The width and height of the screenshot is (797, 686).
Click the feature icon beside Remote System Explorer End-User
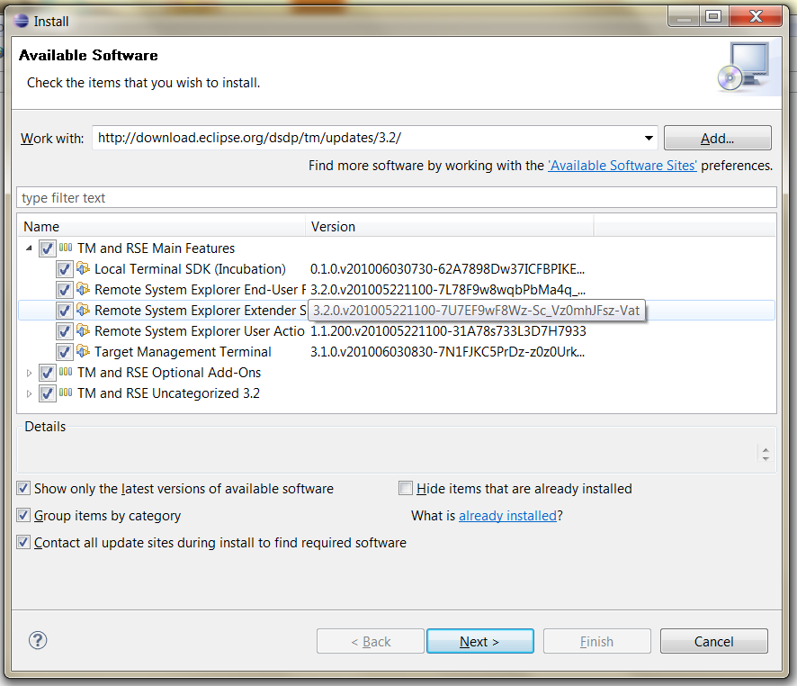point(83,289)
